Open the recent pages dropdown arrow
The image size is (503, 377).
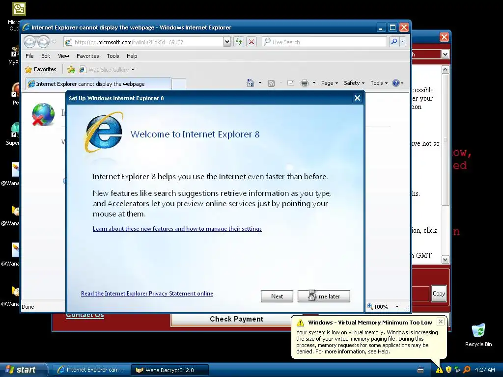coord(54,42)
